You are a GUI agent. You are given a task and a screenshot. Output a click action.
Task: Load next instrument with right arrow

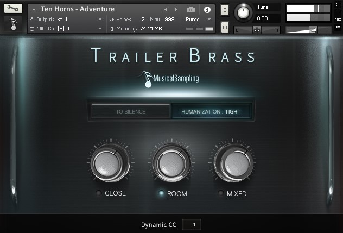(176, 9)
